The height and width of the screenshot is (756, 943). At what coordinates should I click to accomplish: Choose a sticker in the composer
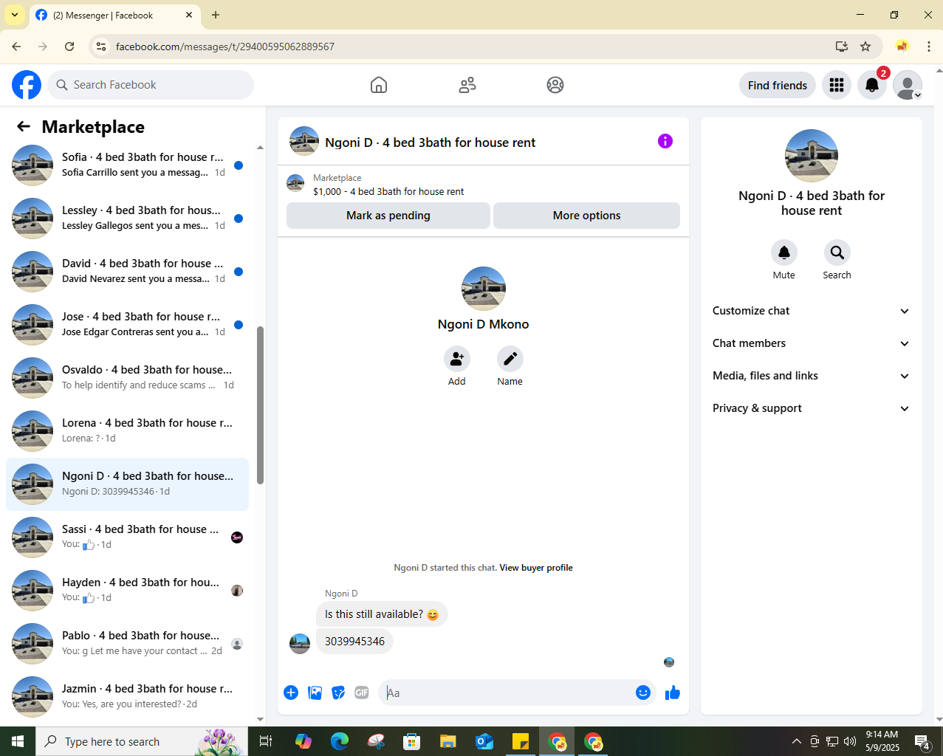(338, 693)
